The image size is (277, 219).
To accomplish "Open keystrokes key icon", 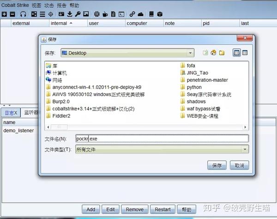I will tap(78, 14).
